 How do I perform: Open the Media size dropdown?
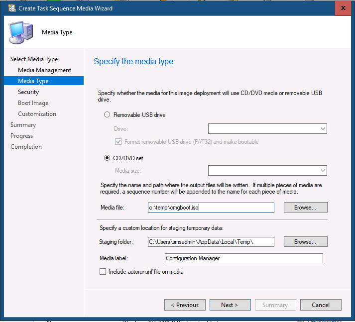tap(267, 170)
